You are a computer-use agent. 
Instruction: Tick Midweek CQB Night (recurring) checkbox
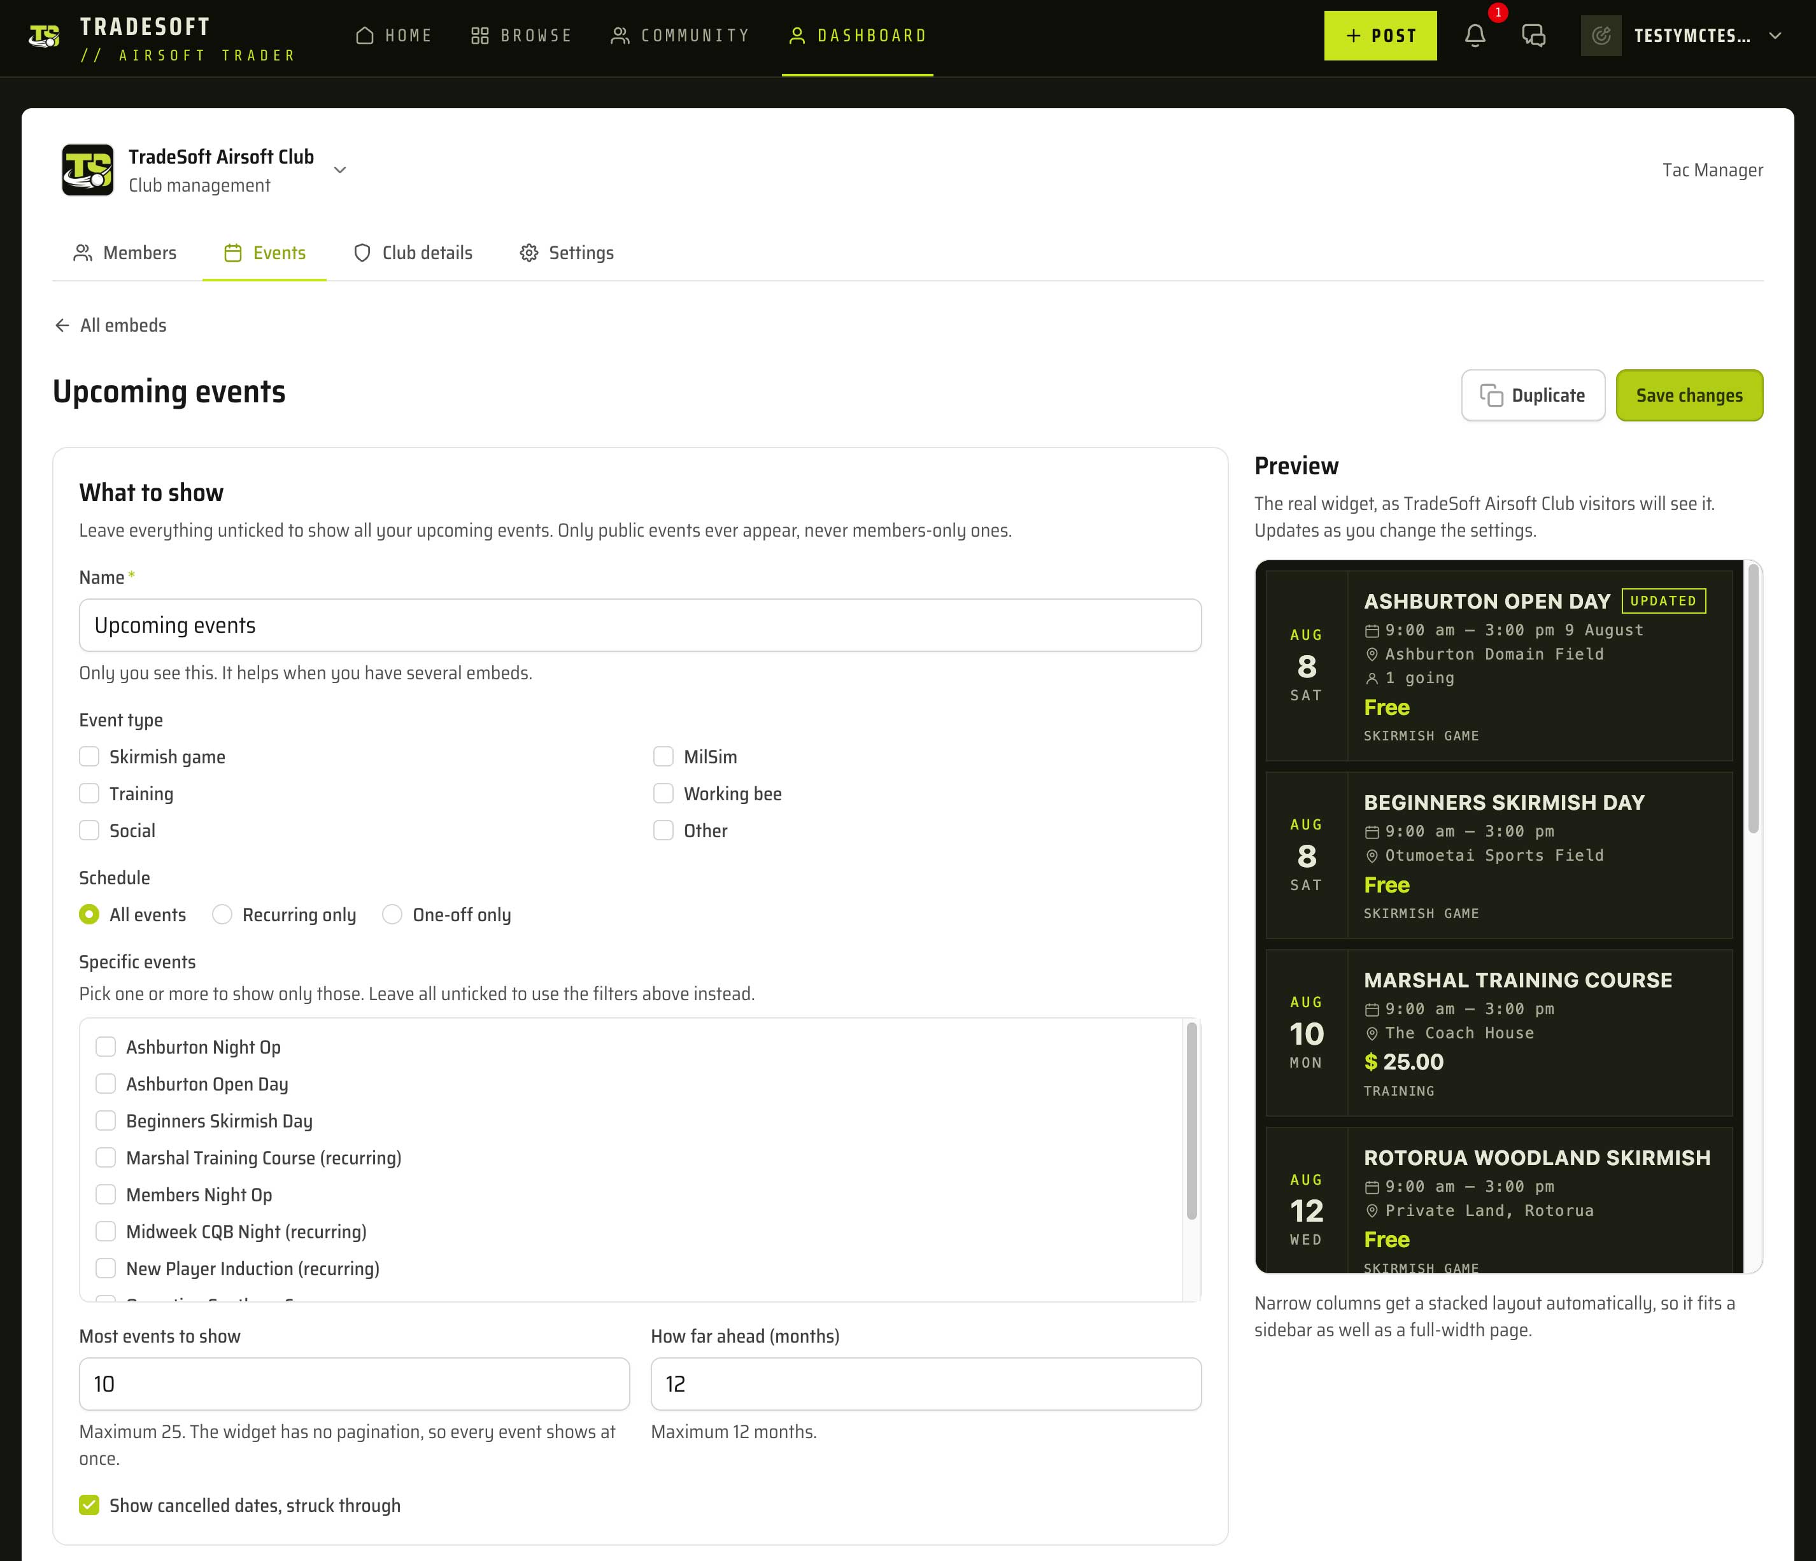click(106, 1231)
